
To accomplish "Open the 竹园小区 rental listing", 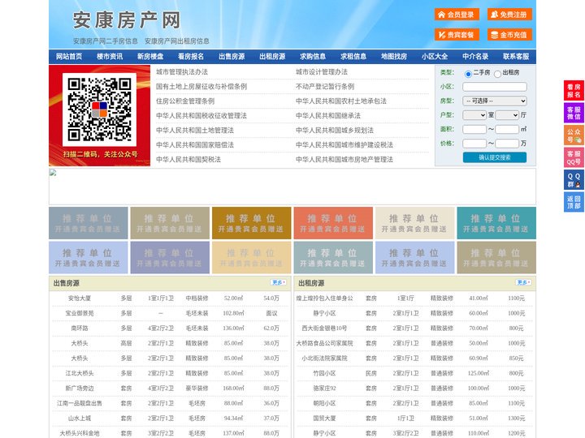I will click(x=324, y=373).
